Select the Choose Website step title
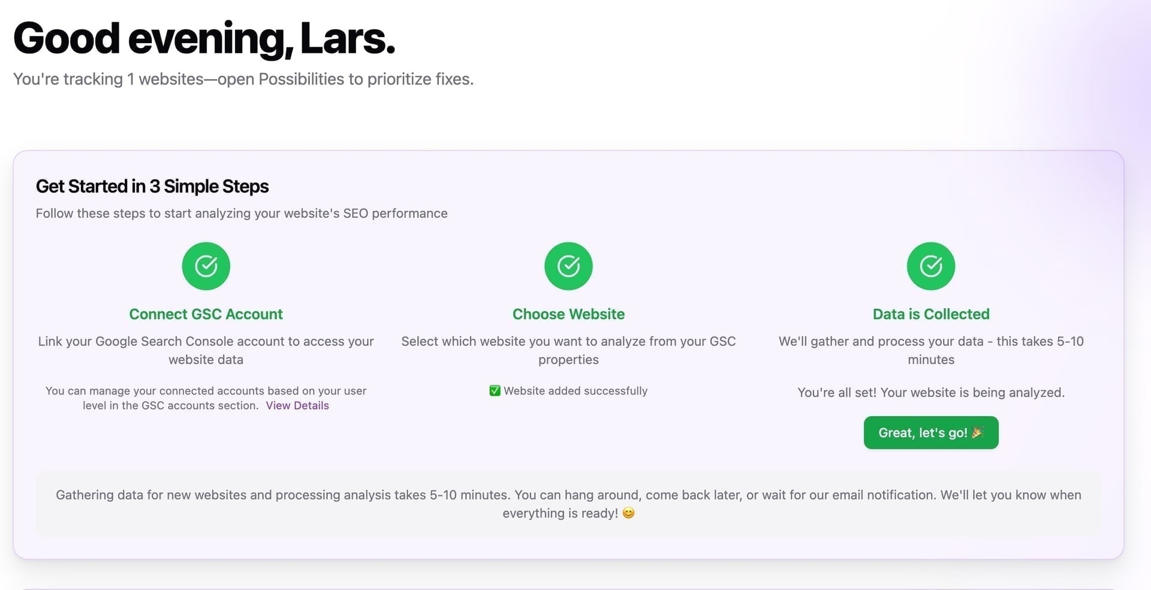This screenshot has height=590, width=1151. pyautogui.click(x=568, y=314)
